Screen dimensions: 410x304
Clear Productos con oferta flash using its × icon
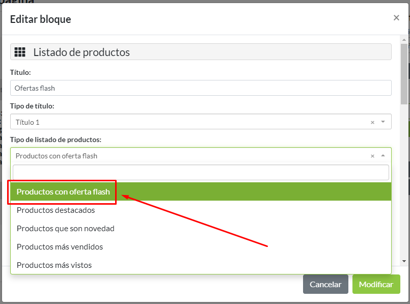(x=372, y=156)
